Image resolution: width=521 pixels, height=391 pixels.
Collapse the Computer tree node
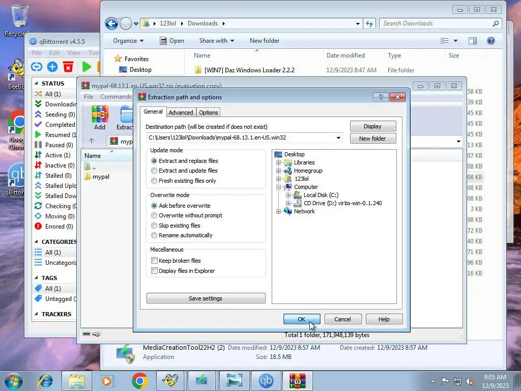coord(278,187)
